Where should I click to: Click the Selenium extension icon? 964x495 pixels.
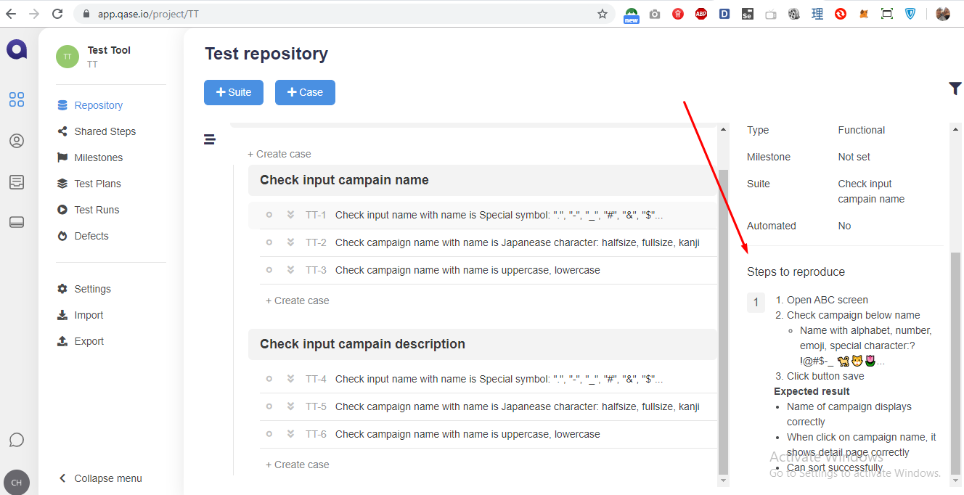[x=748, y=14]
